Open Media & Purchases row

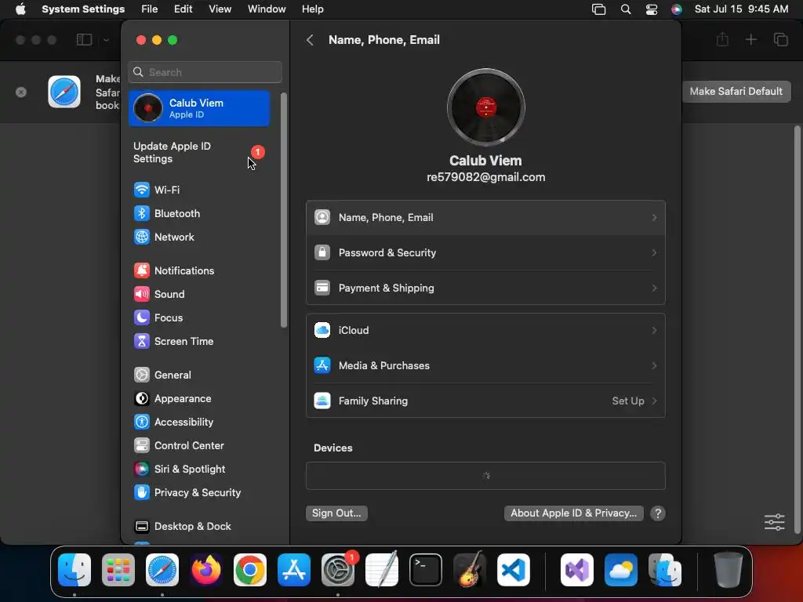pyautogui.click(x=485, y=365)
